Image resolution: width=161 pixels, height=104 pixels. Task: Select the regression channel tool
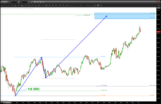[x=39, y=5]
